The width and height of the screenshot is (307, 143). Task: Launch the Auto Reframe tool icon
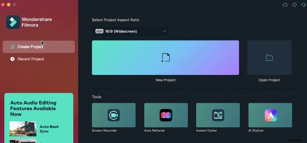(166, 115)
